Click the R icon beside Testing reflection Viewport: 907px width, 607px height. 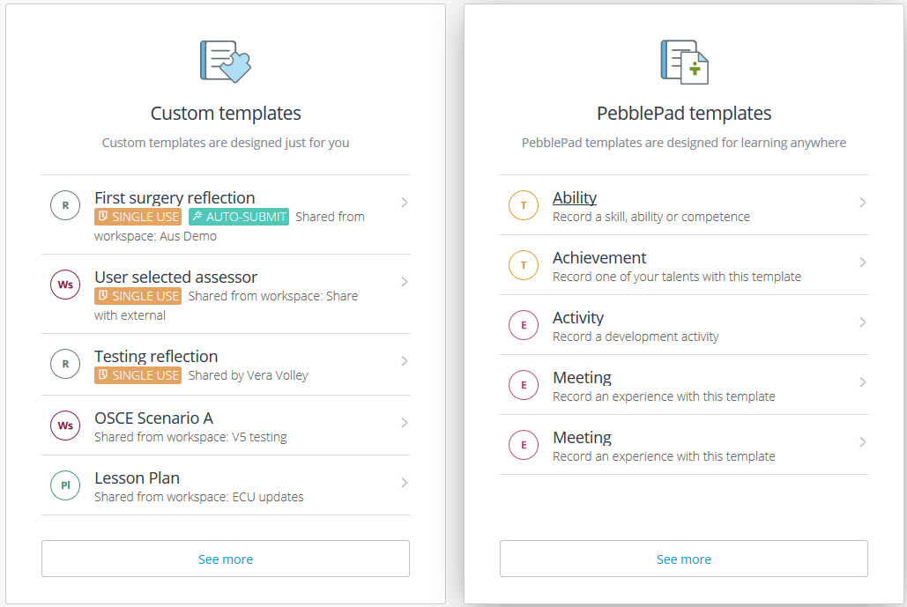pyautogui.click(x=65, y=365)
